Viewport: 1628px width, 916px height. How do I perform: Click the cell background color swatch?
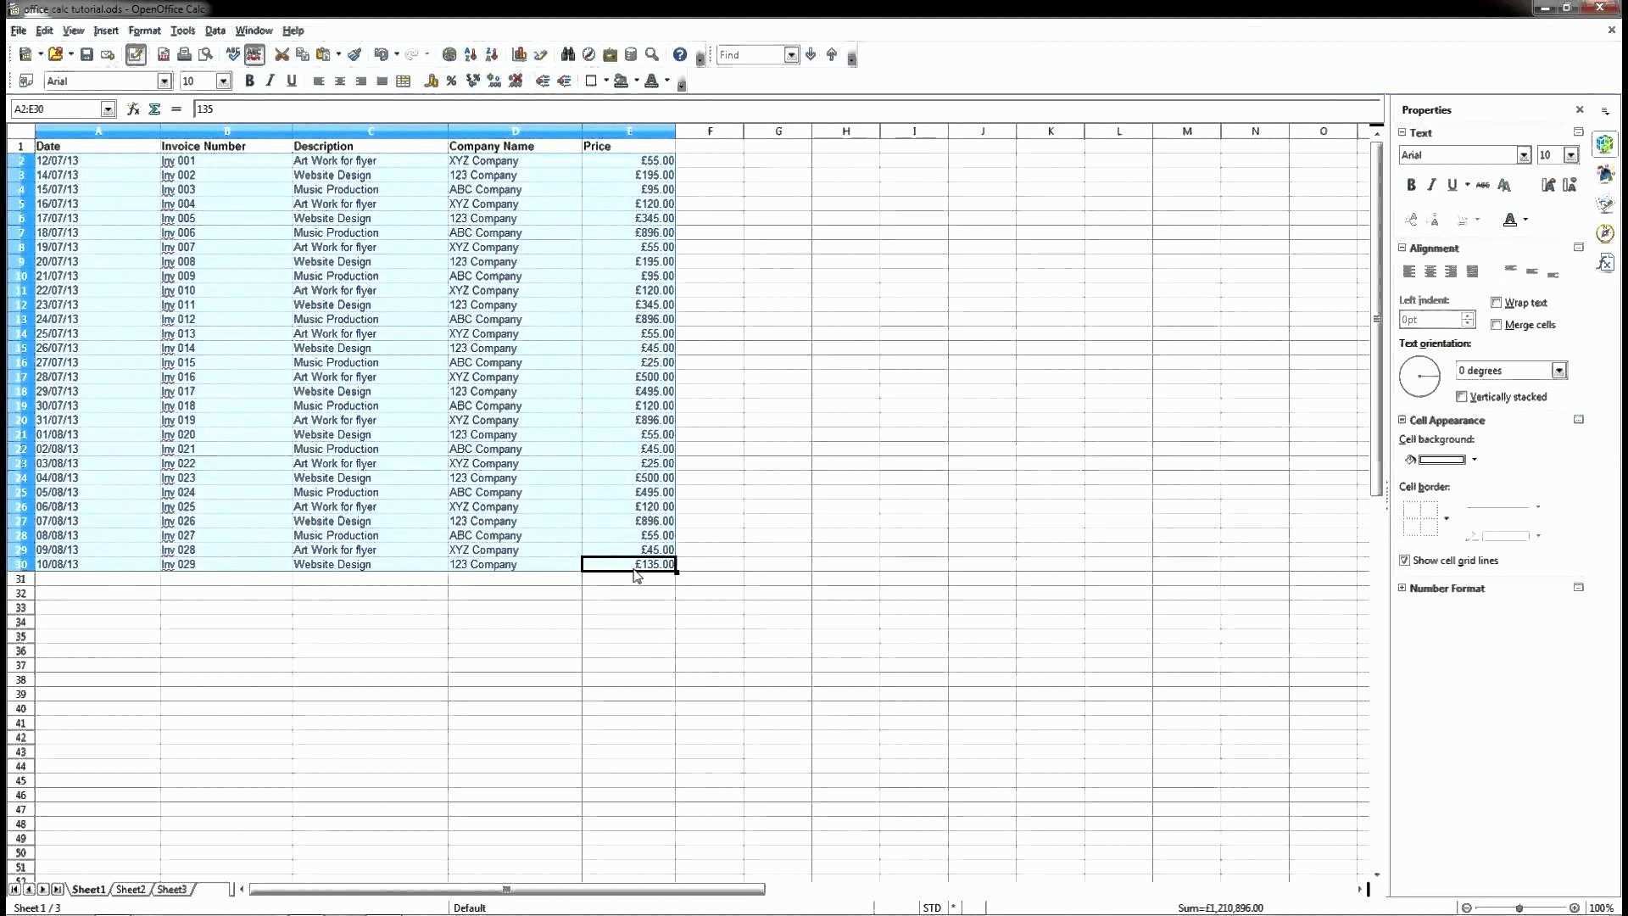click(x=1441, y=460)
